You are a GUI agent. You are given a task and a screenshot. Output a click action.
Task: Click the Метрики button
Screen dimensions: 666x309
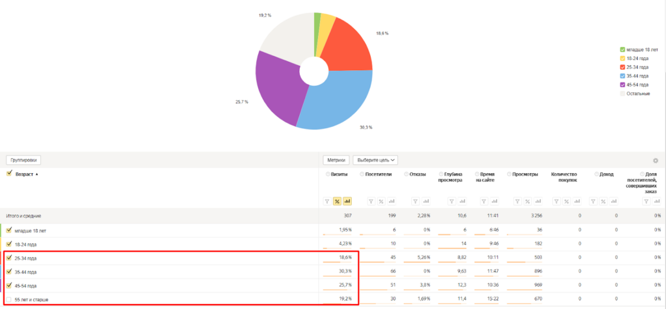[336, 160]
